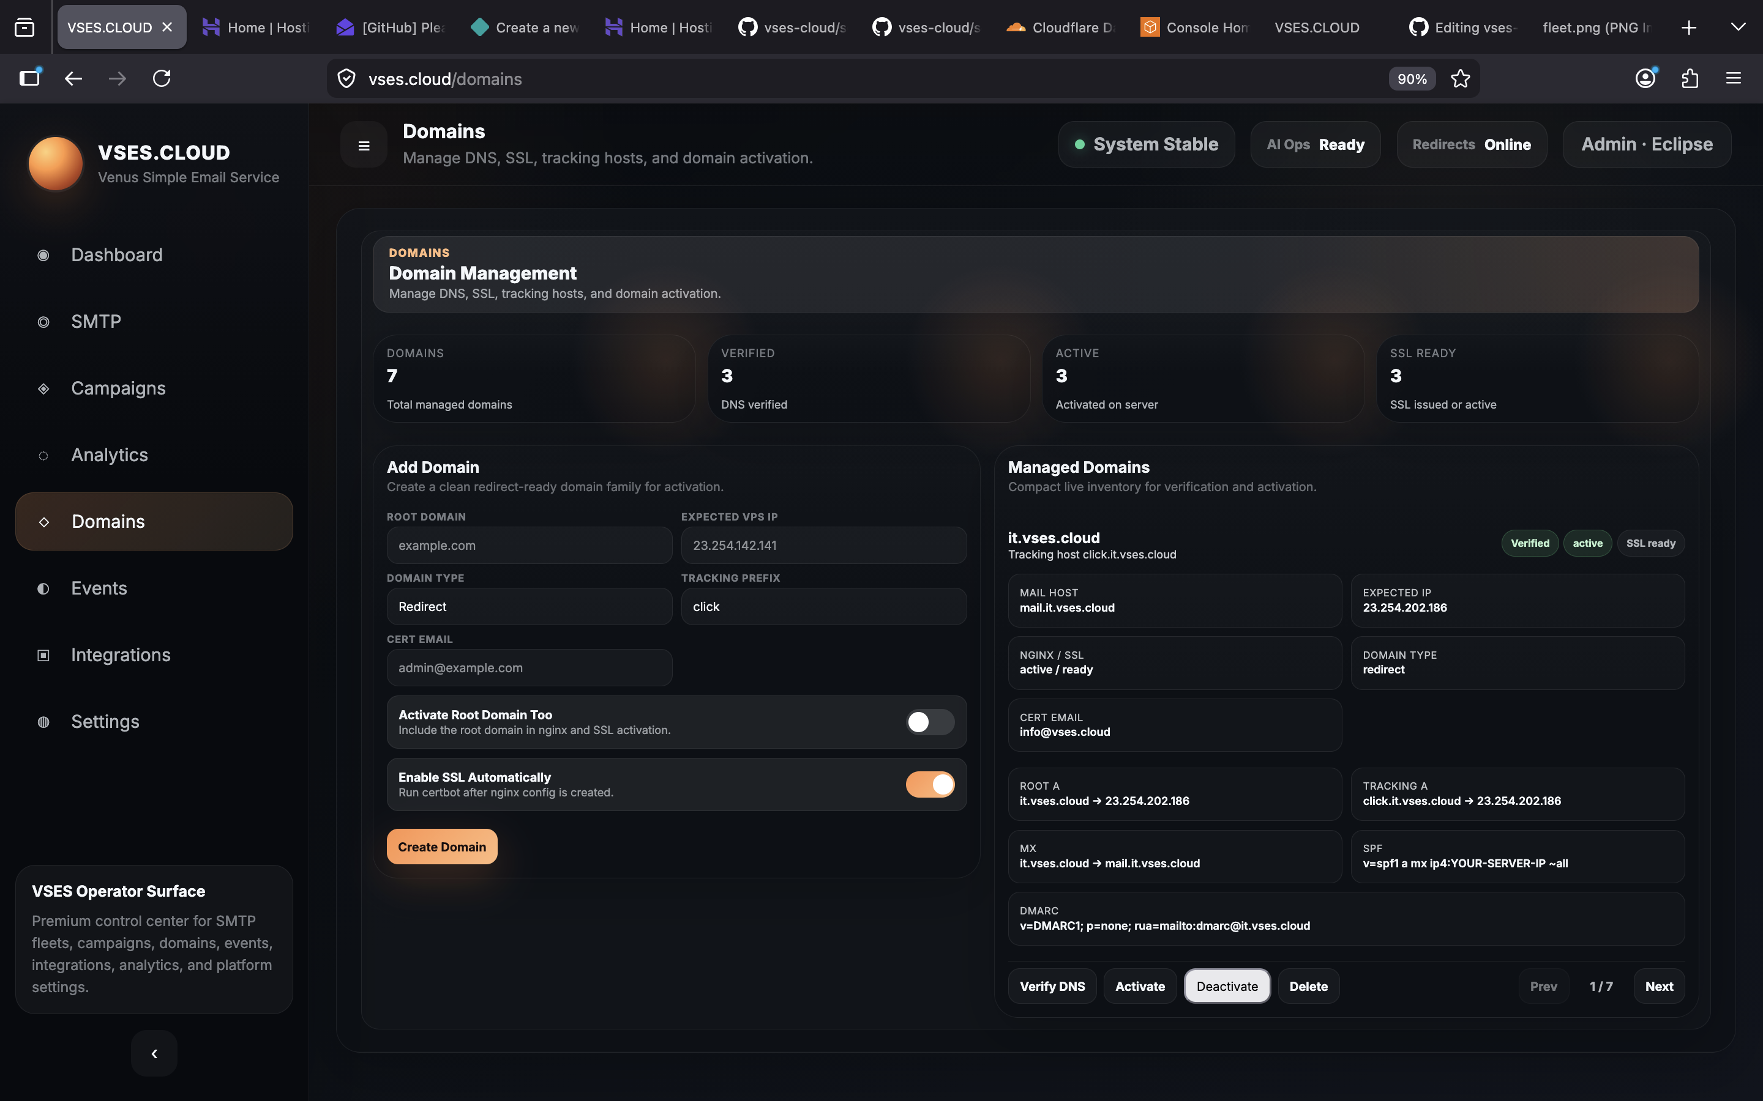Click the Dashboard bullet icon
Viewport: 1763px width, 1101px height.
coord(43,255)
